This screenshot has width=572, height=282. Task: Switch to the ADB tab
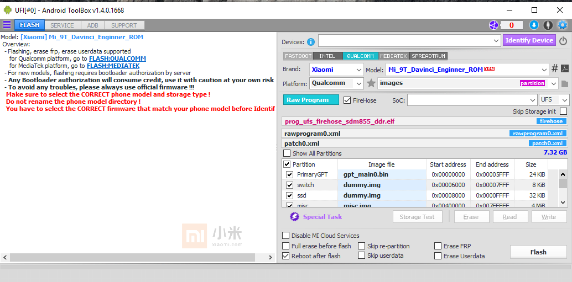pos(92,25)
